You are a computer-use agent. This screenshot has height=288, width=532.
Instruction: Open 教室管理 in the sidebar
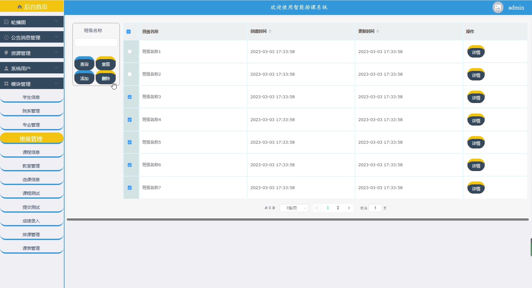(31, 166)
